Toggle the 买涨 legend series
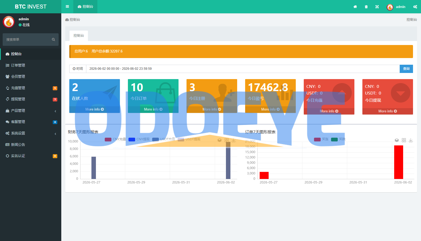The image size is (421, 241). (321, 139)
